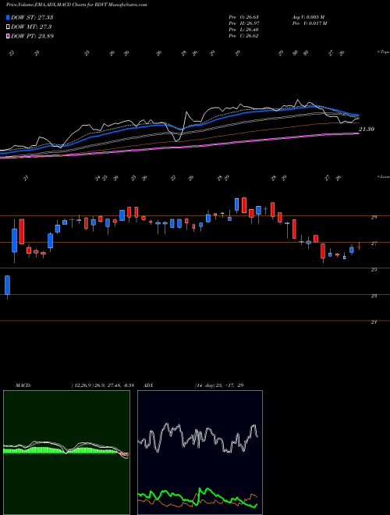Click the 21.30 EMA price label
The image size is (390, 515).
point(367,130)
